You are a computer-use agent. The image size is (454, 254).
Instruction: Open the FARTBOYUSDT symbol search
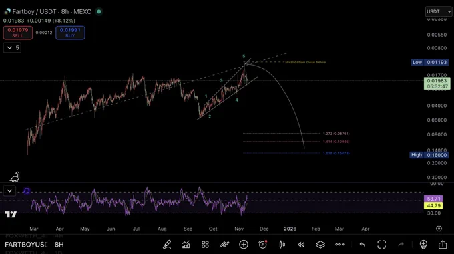click(26, 245)
